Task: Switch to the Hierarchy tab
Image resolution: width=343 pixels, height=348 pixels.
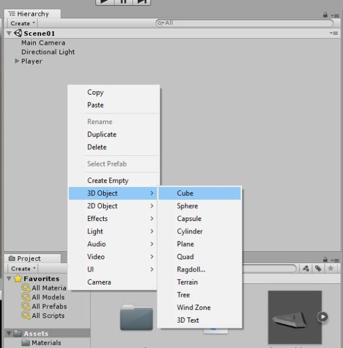Action: click(32, 14)
